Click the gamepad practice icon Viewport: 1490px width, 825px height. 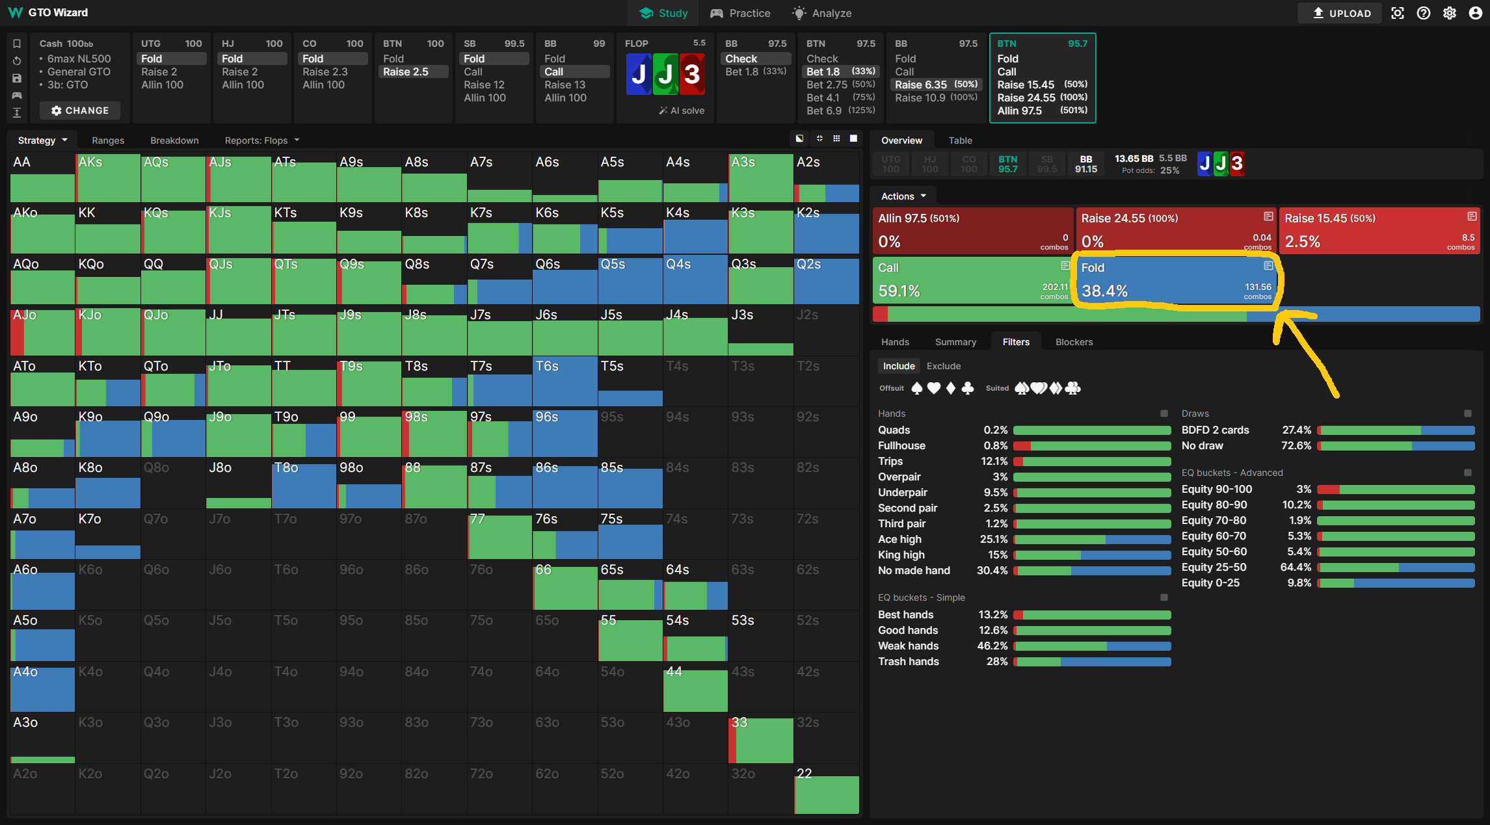coord(17,96)
